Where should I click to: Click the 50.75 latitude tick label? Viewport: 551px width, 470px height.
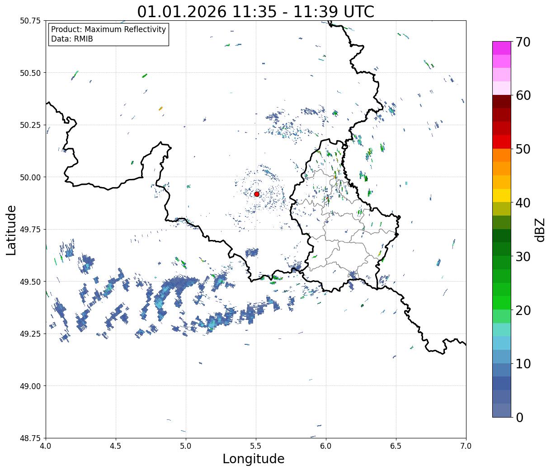coord(30,21)
